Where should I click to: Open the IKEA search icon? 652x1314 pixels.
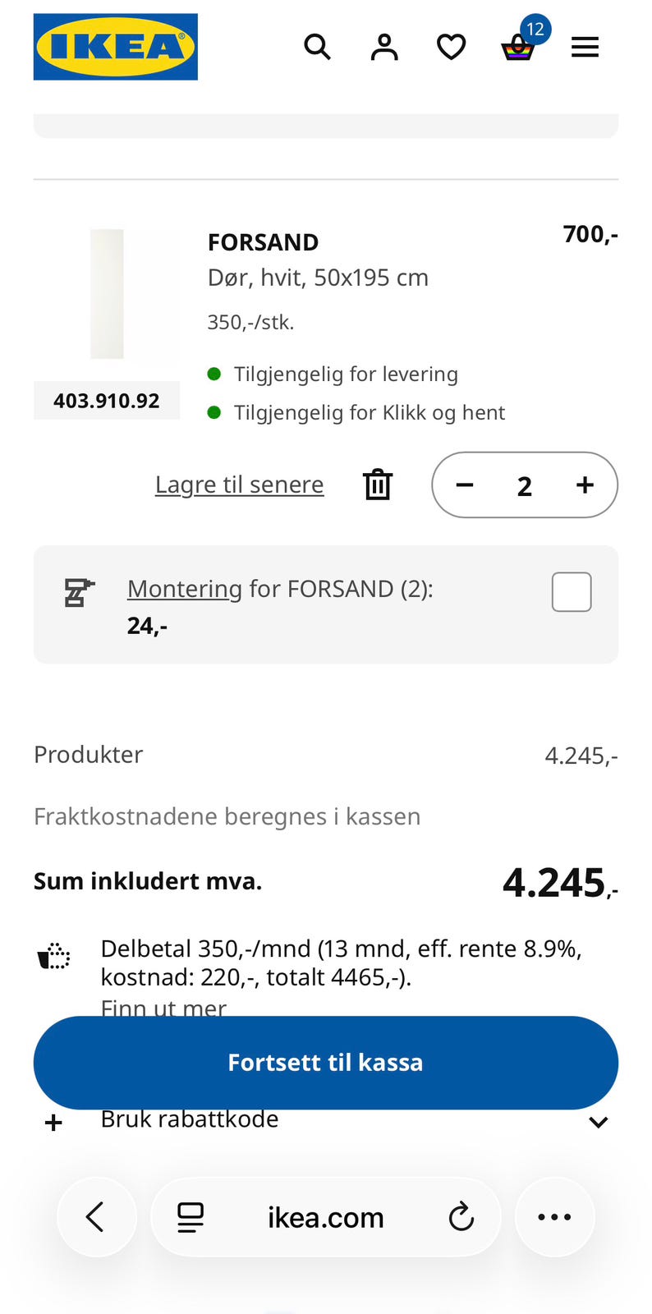pyautogui.click(x=317, y=48)
